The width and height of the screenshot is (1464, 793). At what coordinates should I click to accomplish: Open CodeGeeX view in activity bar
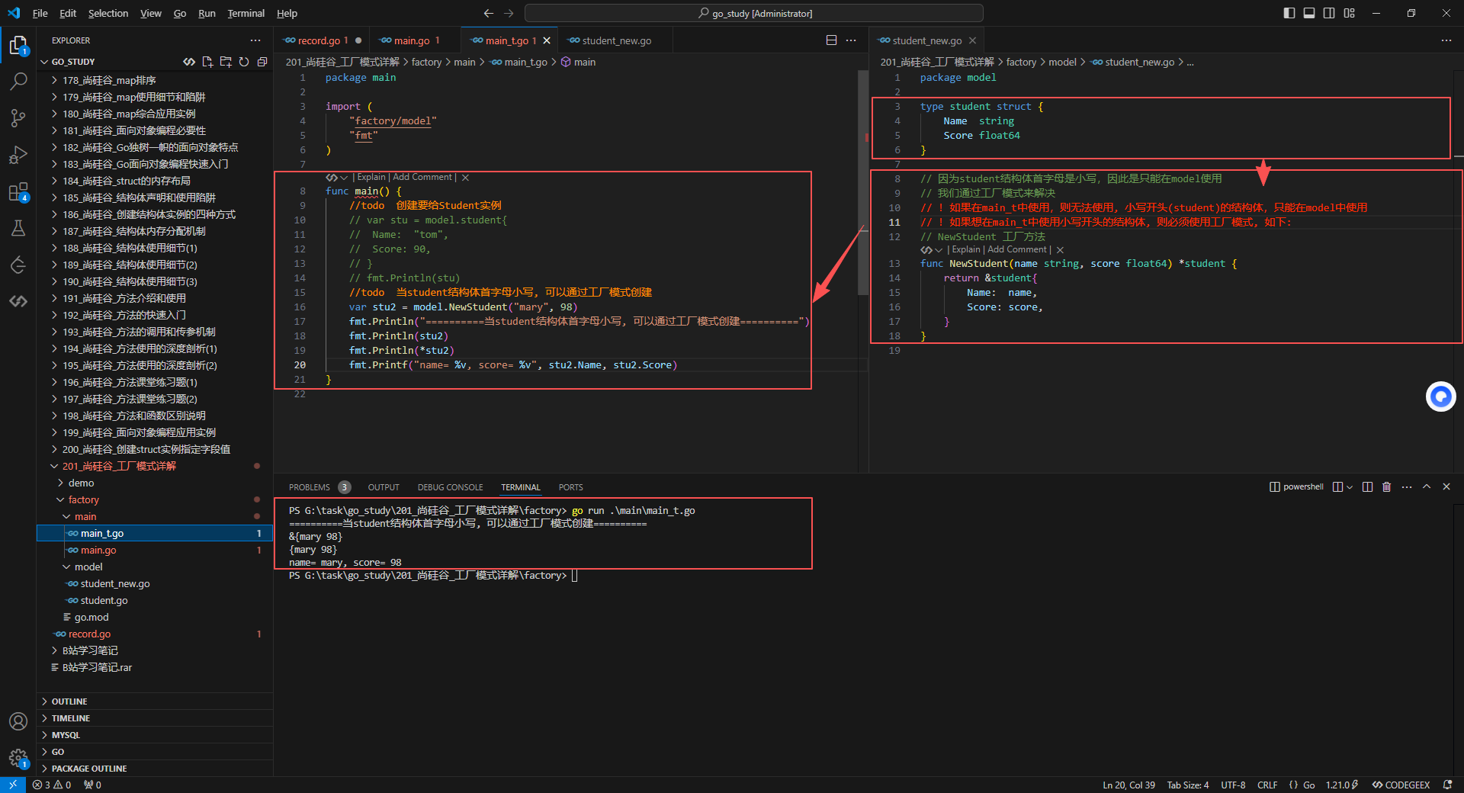18,301
